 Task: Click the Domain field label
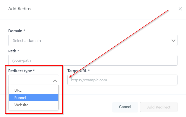15,31
